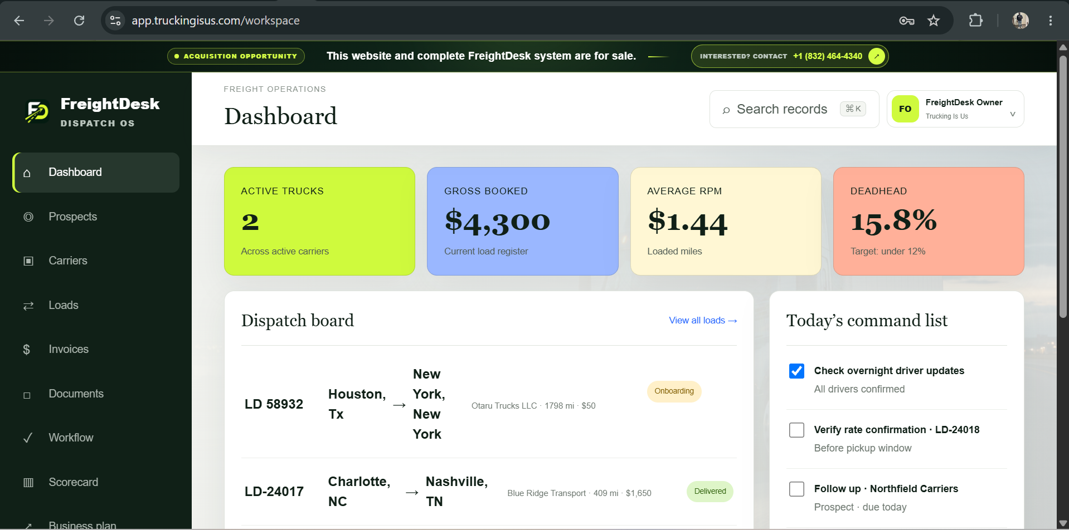Click the Scorecard bars icon
Screen dimensions: 1069x530
[28, 483]
